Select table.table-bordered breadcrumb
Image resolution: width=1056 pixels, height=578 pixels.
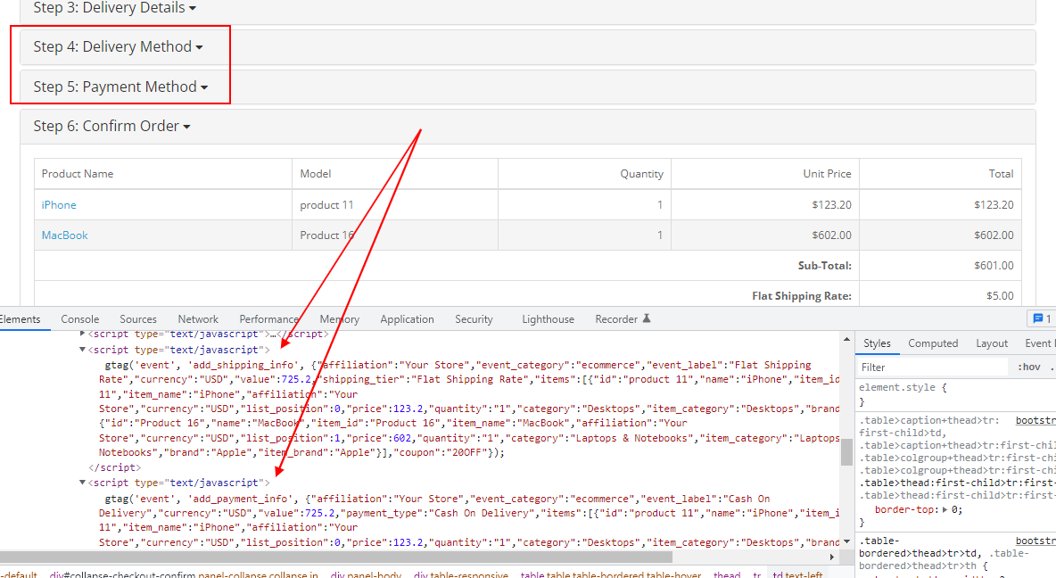(x=611, y=574)
